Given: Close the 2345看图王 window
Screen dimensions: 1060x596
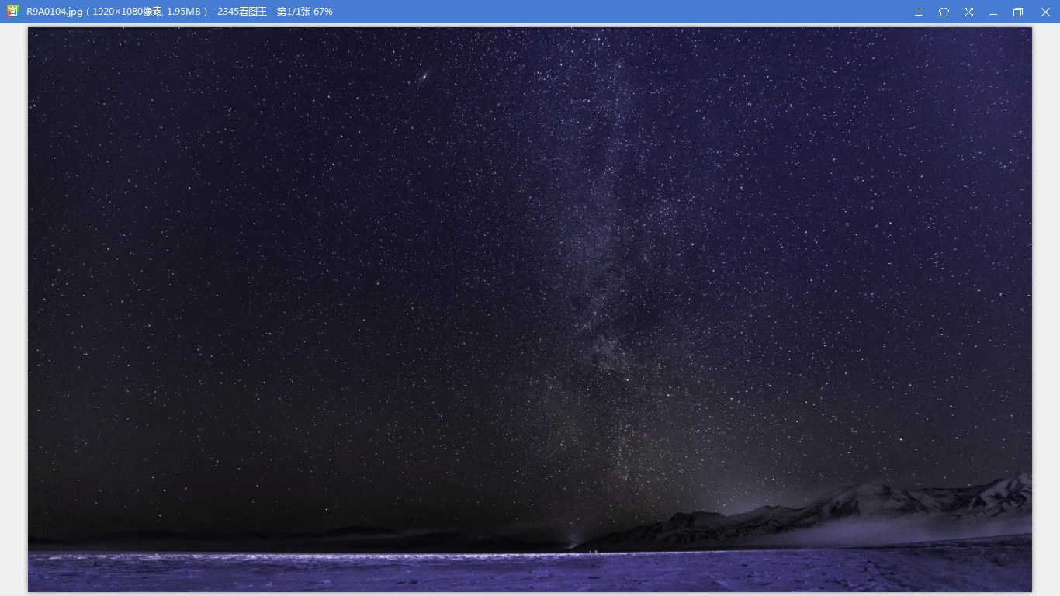Looking at the screenshot, I should tap(1045, 12).
